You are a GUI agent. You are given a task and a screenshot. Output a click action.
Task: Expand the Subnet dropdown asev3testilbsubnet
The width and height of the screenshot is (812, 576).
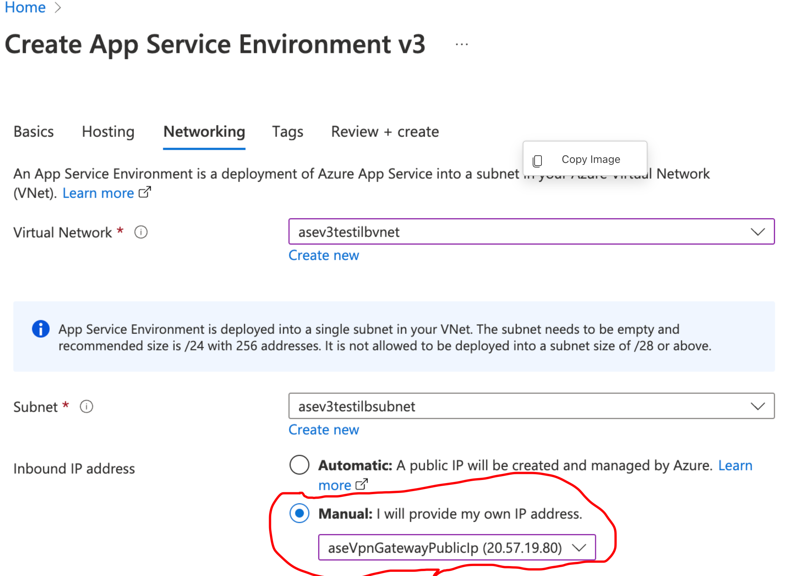(532, 406)
